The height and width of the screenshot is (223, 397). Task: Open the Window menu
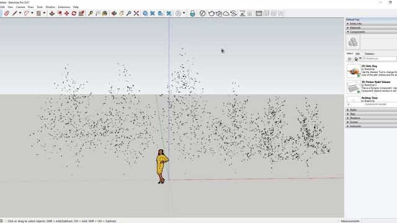50,7
